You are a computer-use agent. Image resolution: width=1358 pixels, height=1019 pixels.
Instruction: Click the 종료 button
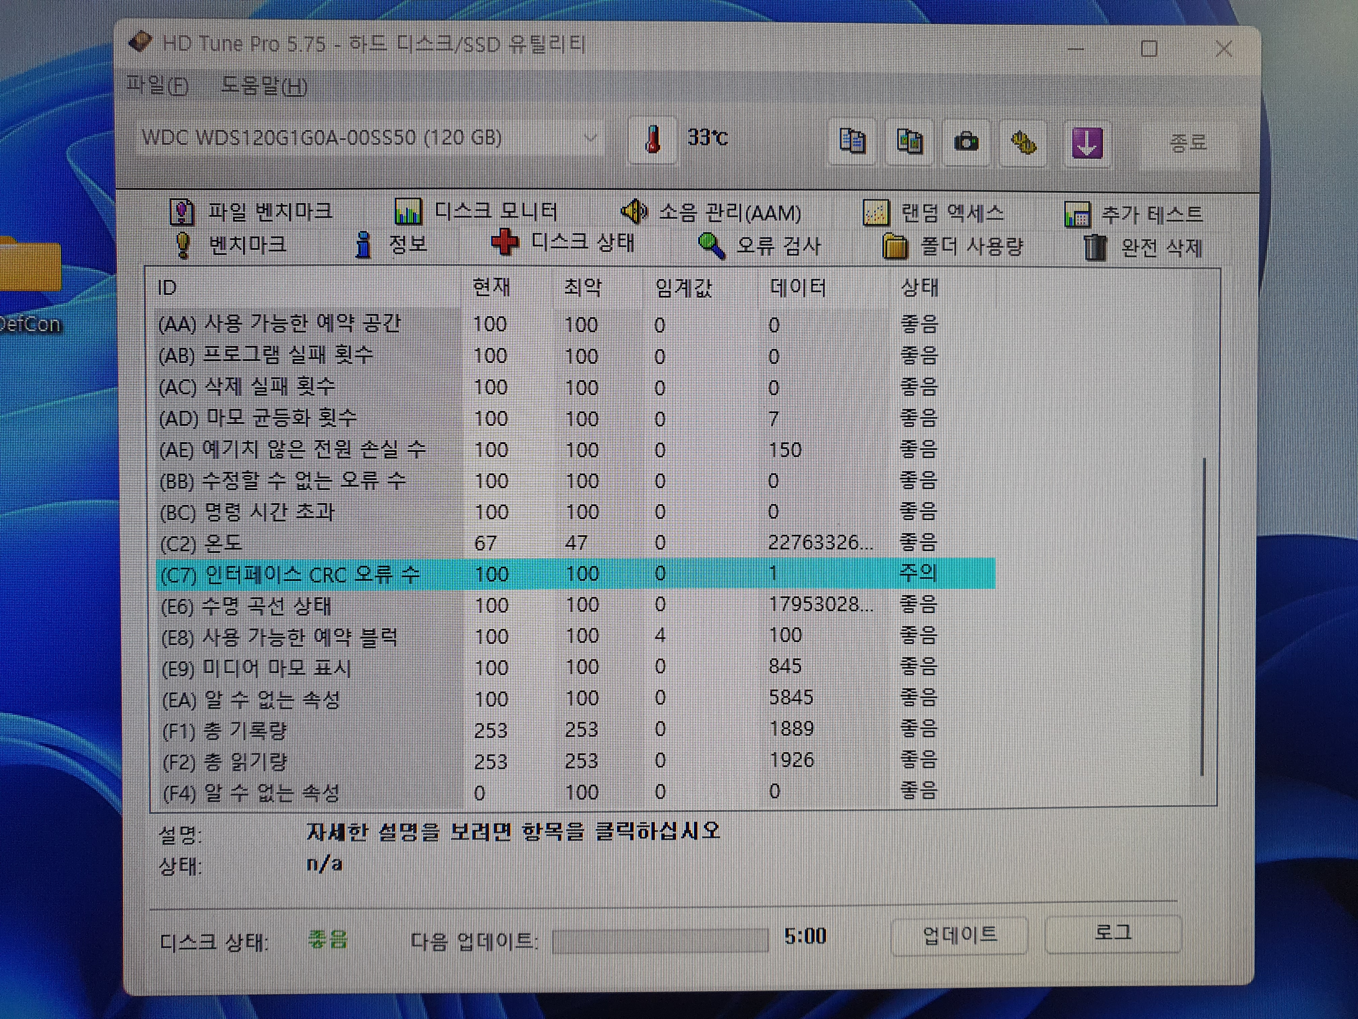tap(1188, 143)
